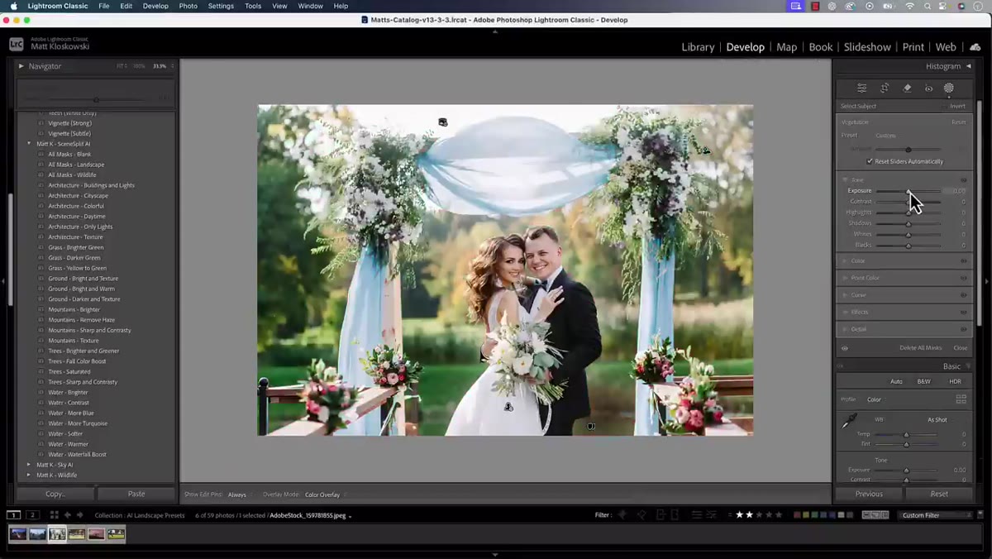The height and width of the screenshot is (559, 992).
Task: Open the cloud sync status icon
Action: (975, 47)
